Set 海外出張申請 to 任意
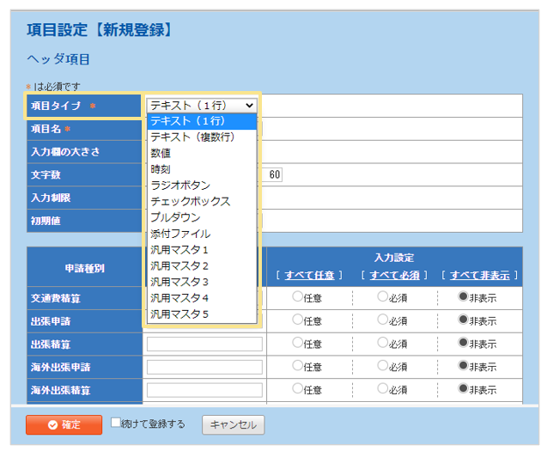The image size is (547, 457). (x=298, y=366)
